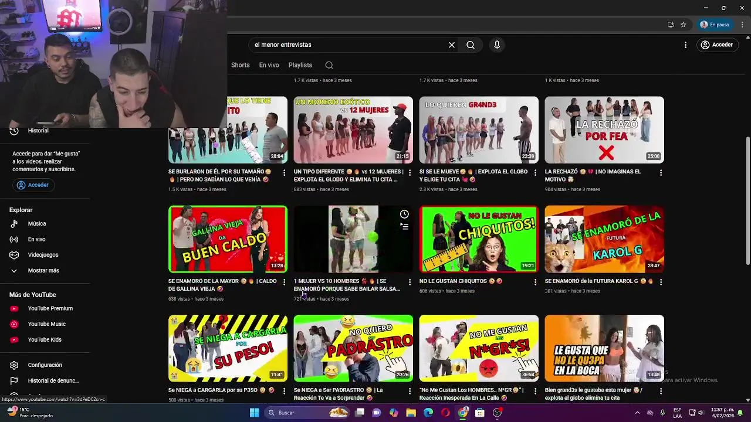Open options menu for 'Se NIEGA A CARGARLA' video
Viewport: 751px width, 422px height.
pos(284,391)
